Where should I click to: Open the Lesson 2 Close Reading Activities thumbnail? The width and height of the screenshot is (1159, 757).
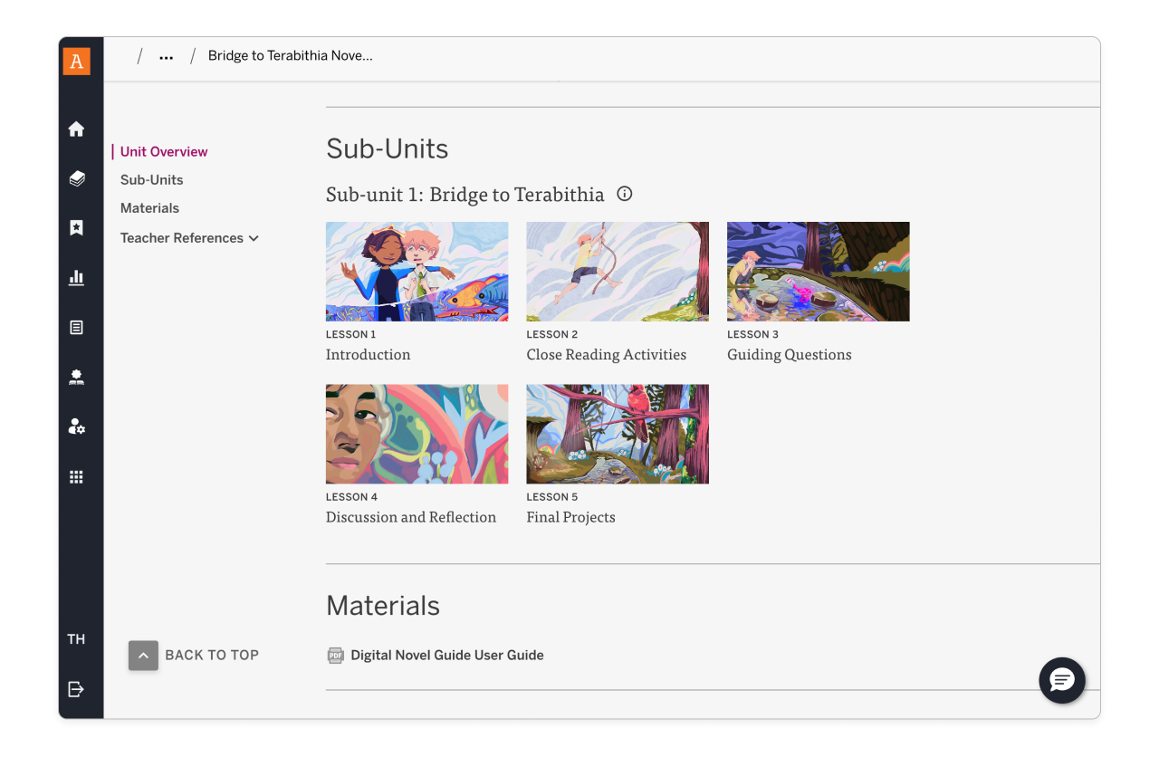pos(618,271)
